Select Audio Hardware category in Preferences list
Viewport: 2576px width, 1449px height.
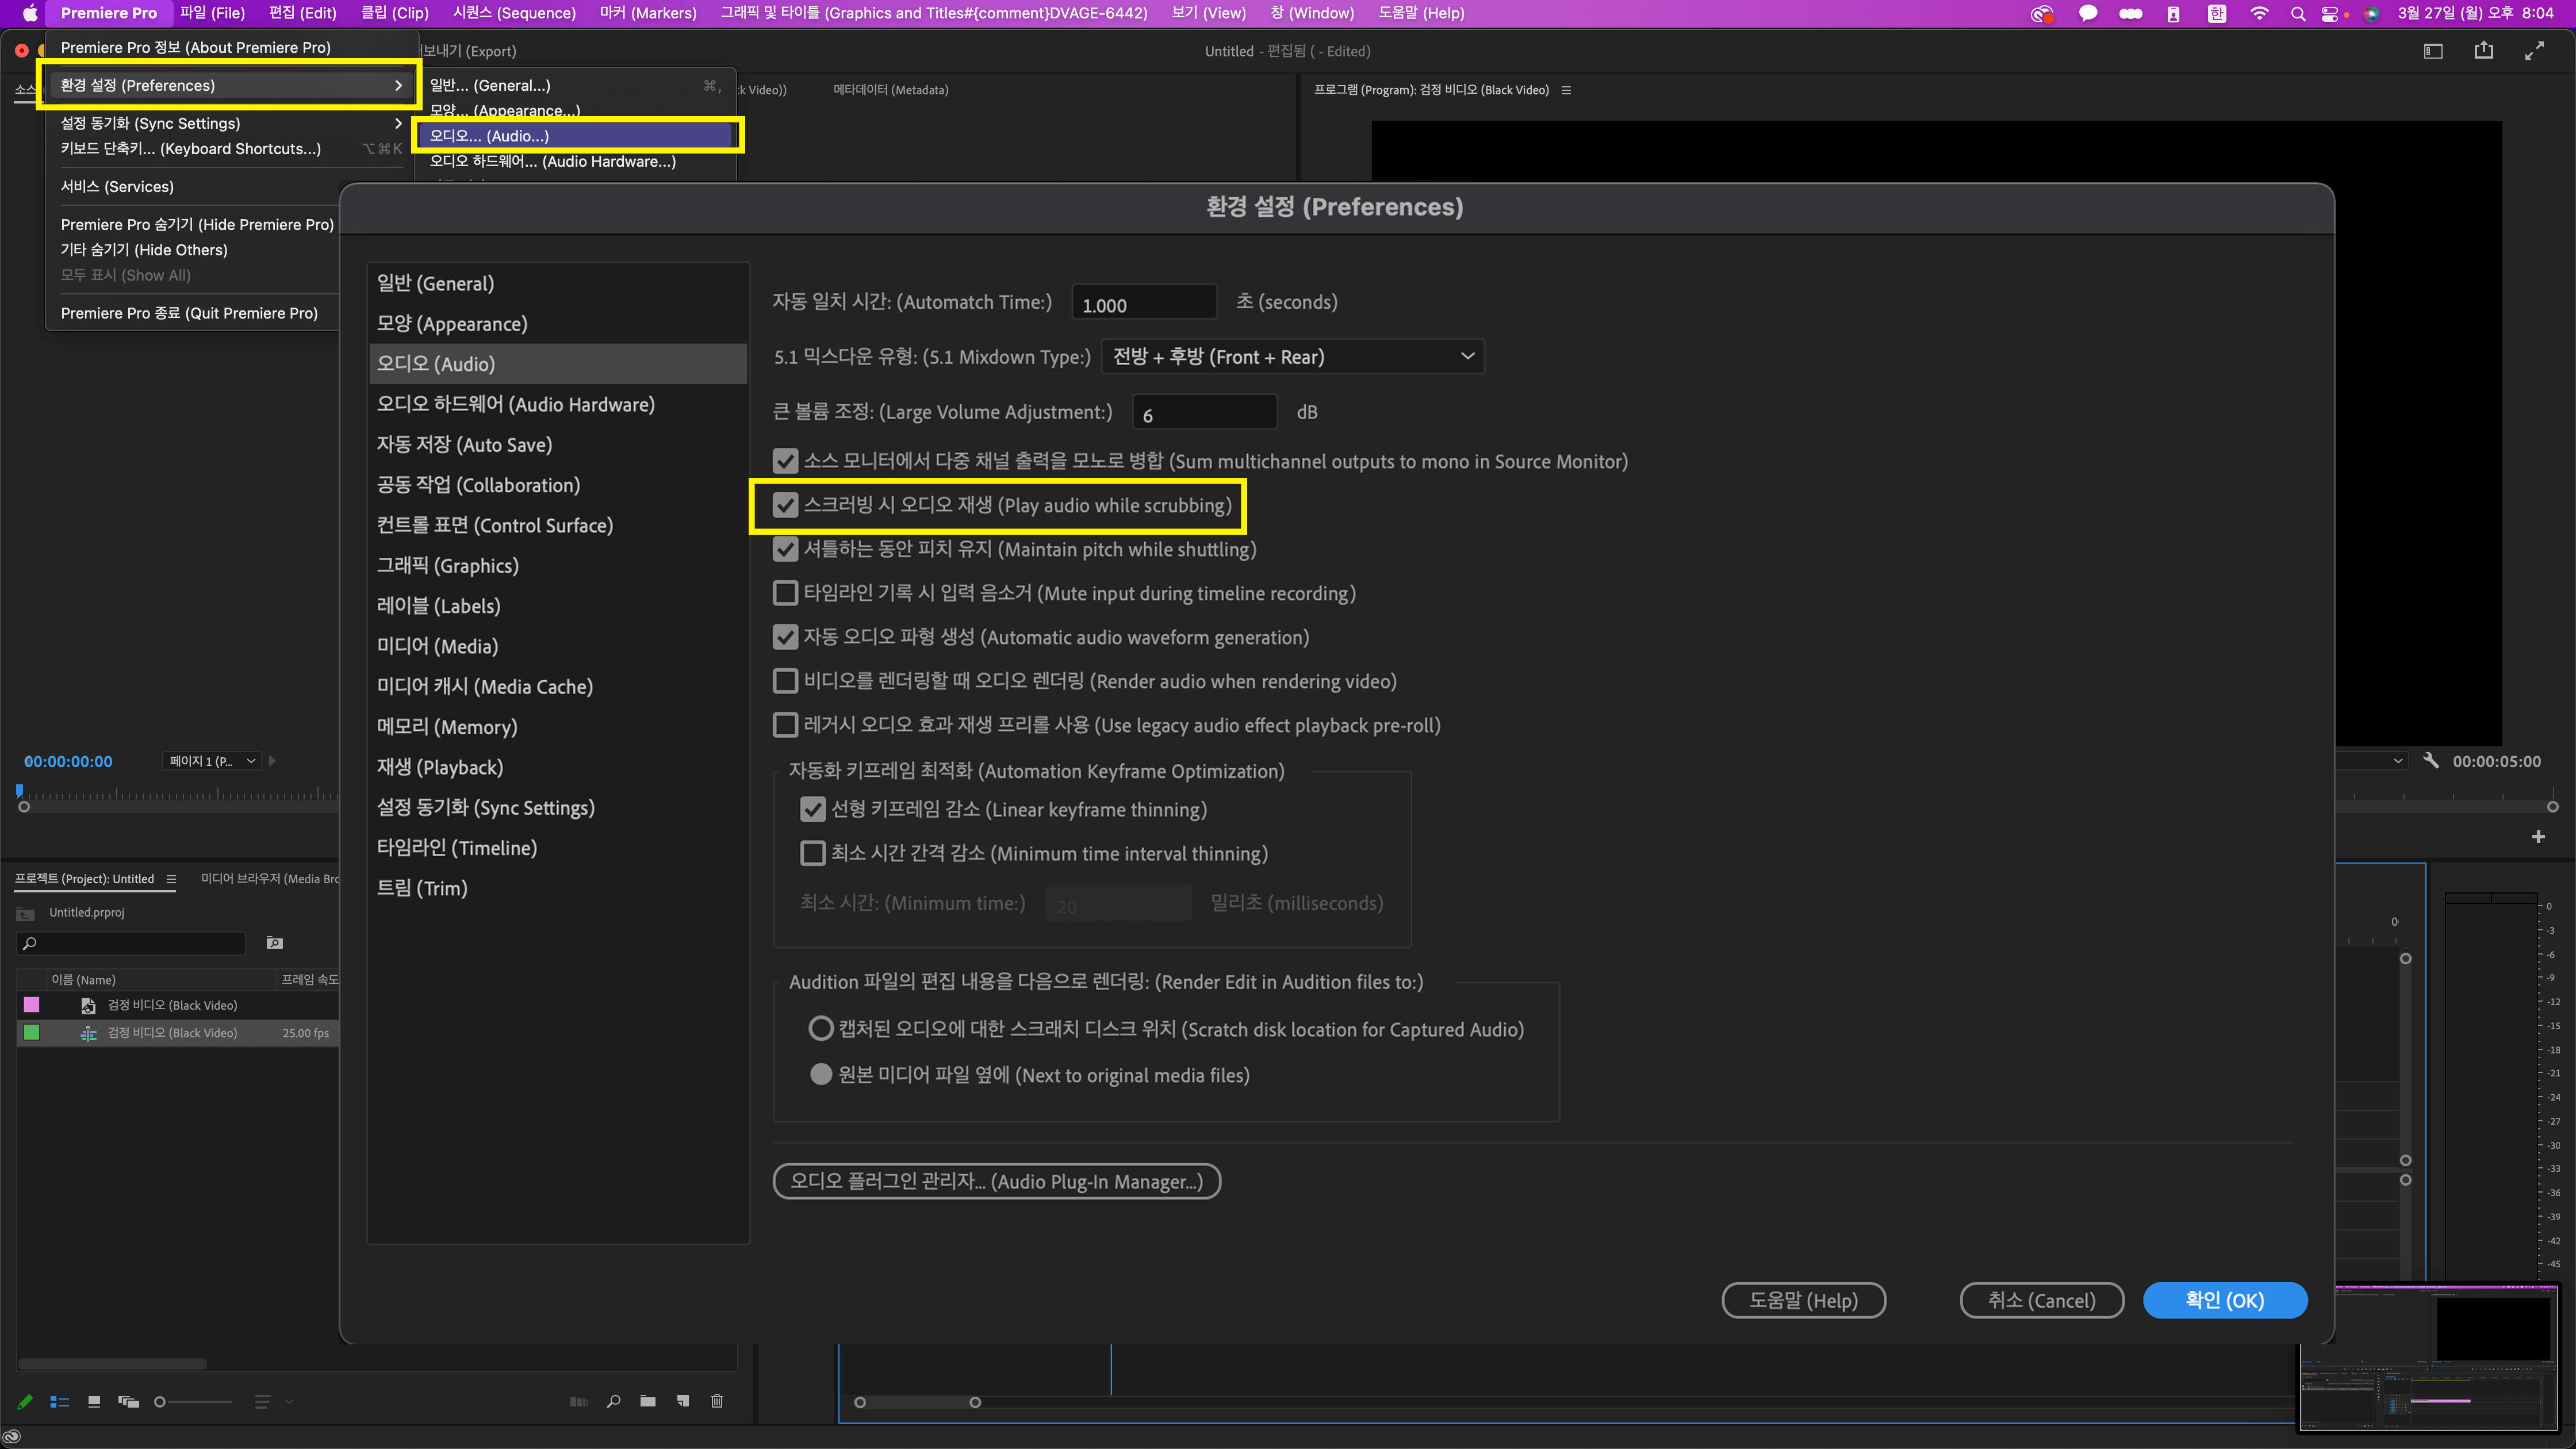[x=558, y=404]
